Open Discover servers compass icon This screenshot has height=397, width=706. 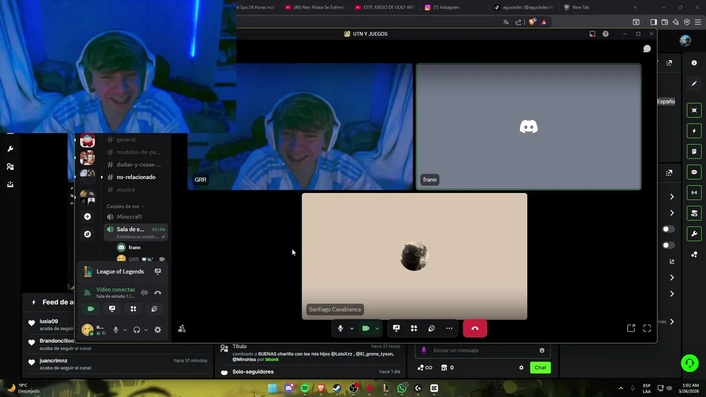pos(87,234)
